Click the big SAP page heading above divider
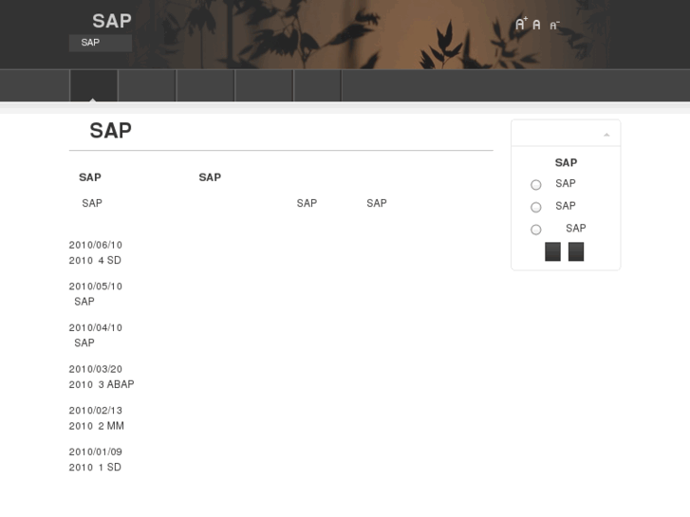 [x=110, y=131]
